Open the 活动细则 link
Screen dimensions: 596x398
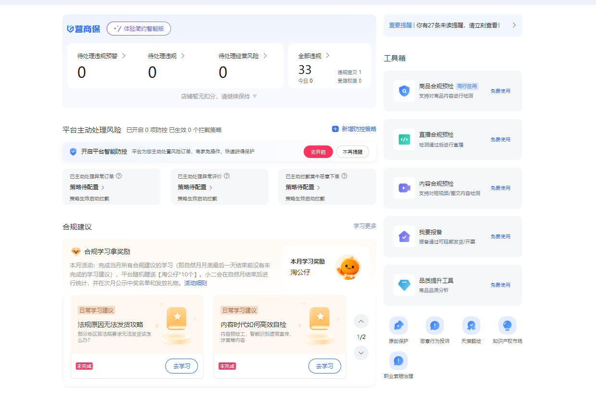[x=196, y=283]
